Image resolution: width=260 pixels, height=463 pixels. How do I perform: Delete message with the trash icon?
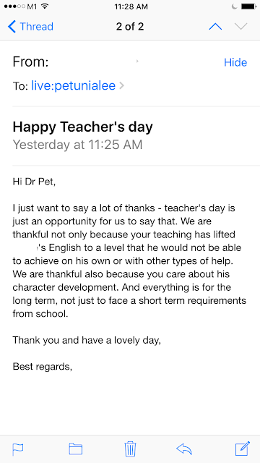pyautogui.click(x=130, y=449)
